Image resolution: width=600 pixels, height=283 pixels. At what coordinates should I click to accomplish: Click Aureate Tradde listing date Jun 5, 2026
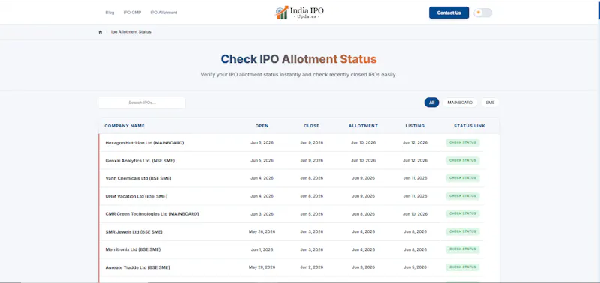415,267
